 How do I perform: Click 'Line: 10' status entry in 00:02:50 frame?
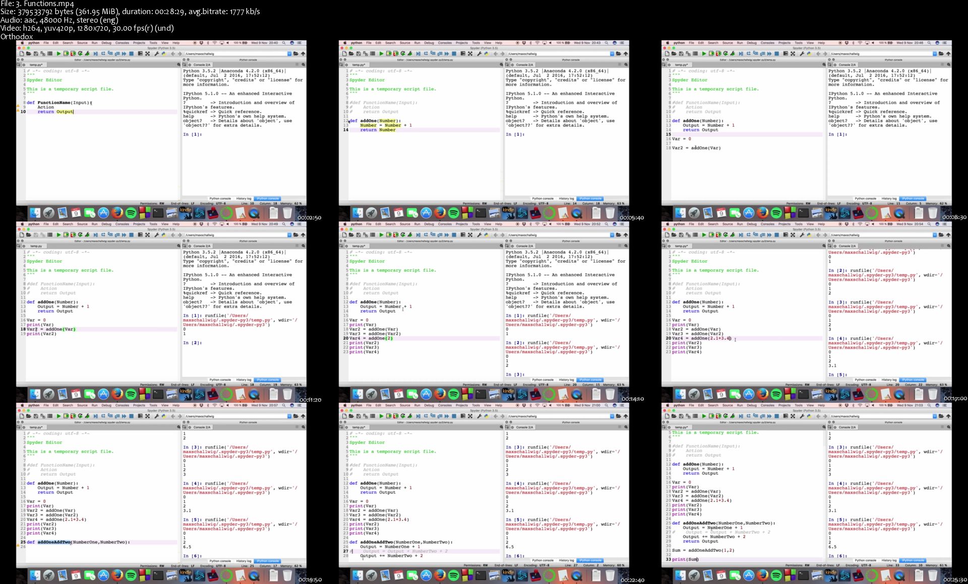point(247,203)
